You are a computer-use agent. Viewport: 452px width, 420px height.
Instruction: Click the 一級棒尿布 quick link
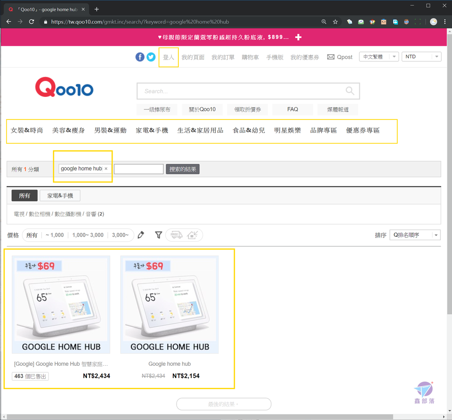(157, 109)
